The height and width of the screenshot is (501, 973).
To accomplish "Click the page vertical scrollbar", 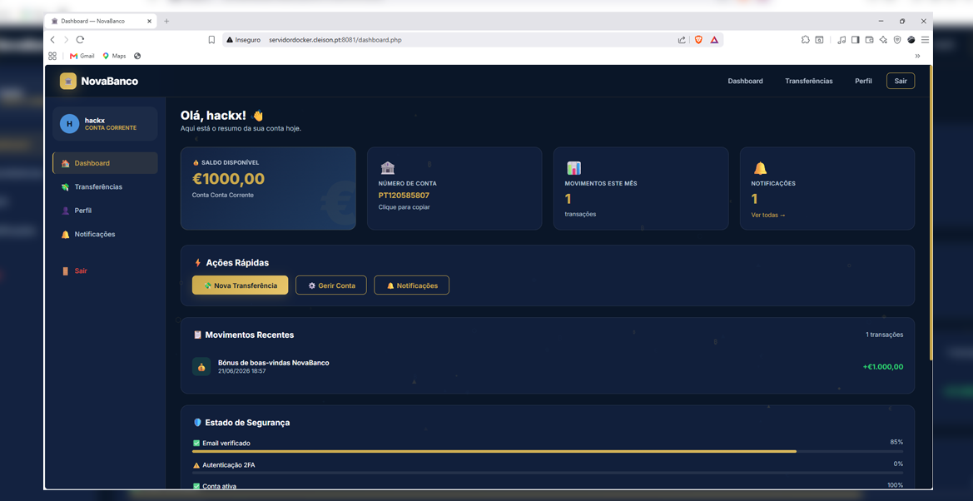I will 931,214.
